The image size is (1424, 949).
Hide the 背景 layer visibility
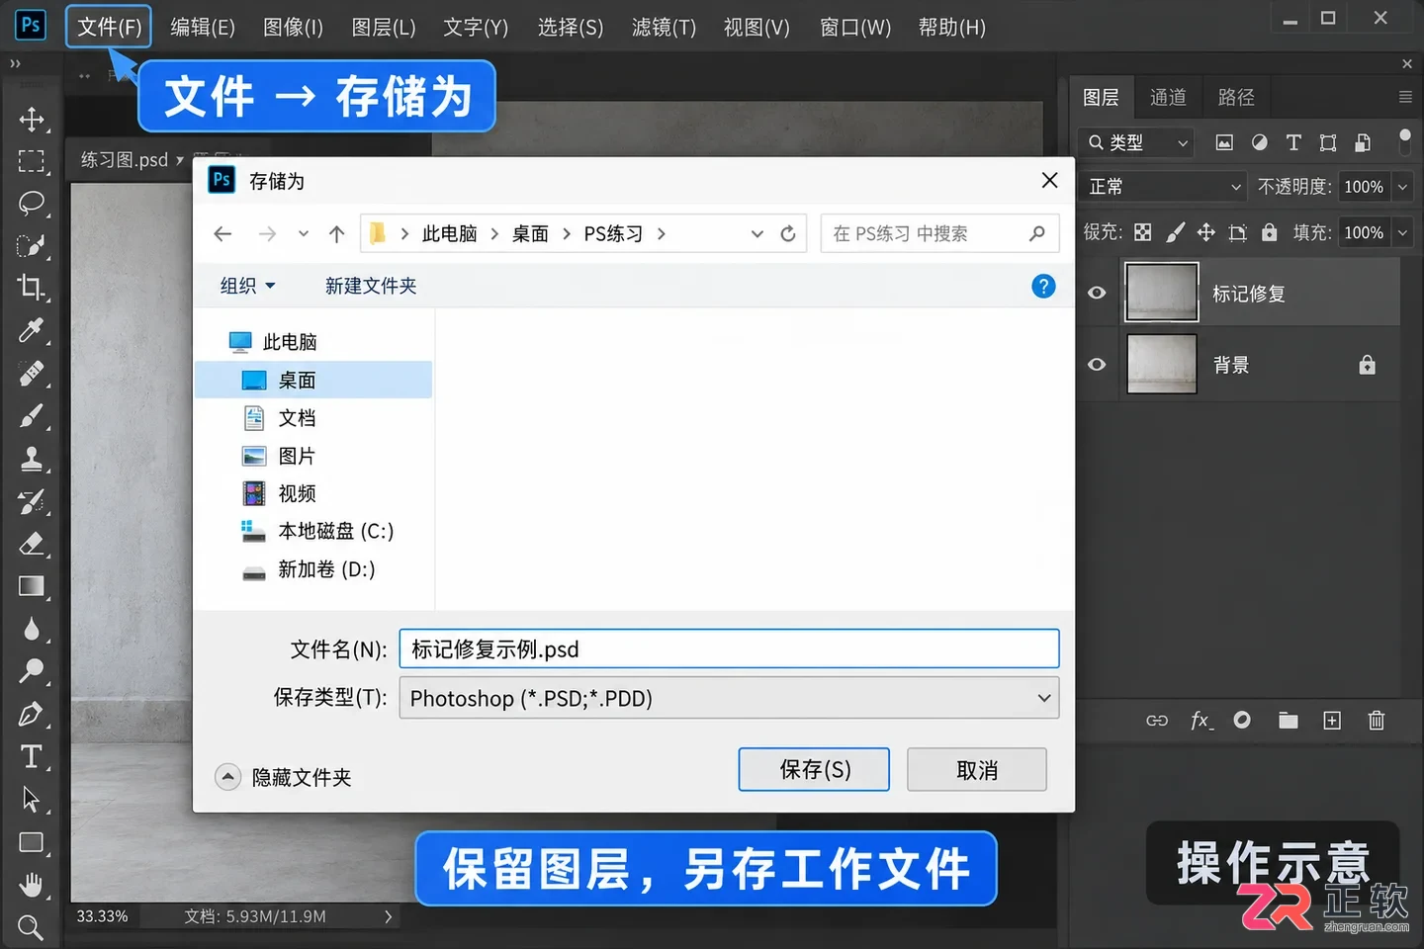(1097, 365)
